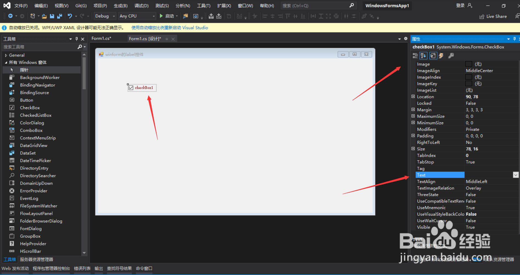This screenshot has width=520, height=275.
Task: Click the wrench property pages icon
Action: click(451, 56)
